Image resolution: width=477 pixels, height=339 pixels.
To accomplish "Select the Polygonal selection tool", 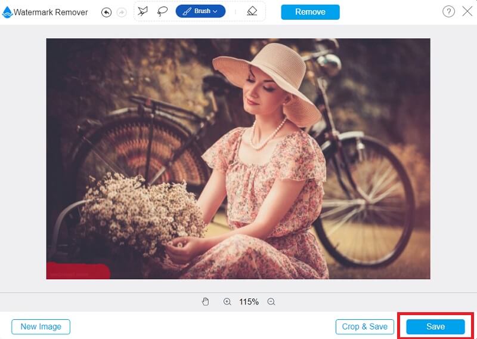I will 143,11.
